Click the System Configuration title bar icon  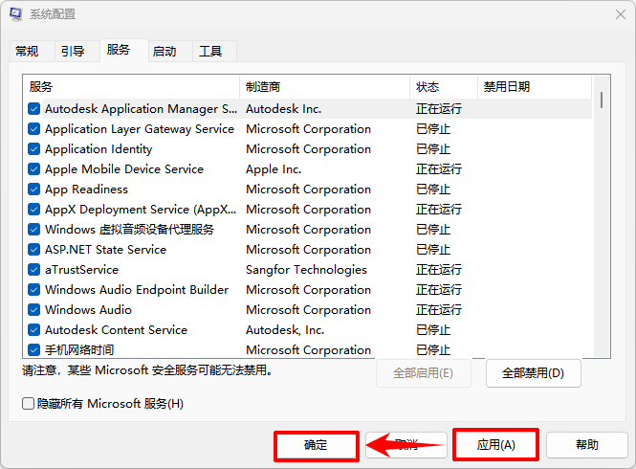point(16,13)
